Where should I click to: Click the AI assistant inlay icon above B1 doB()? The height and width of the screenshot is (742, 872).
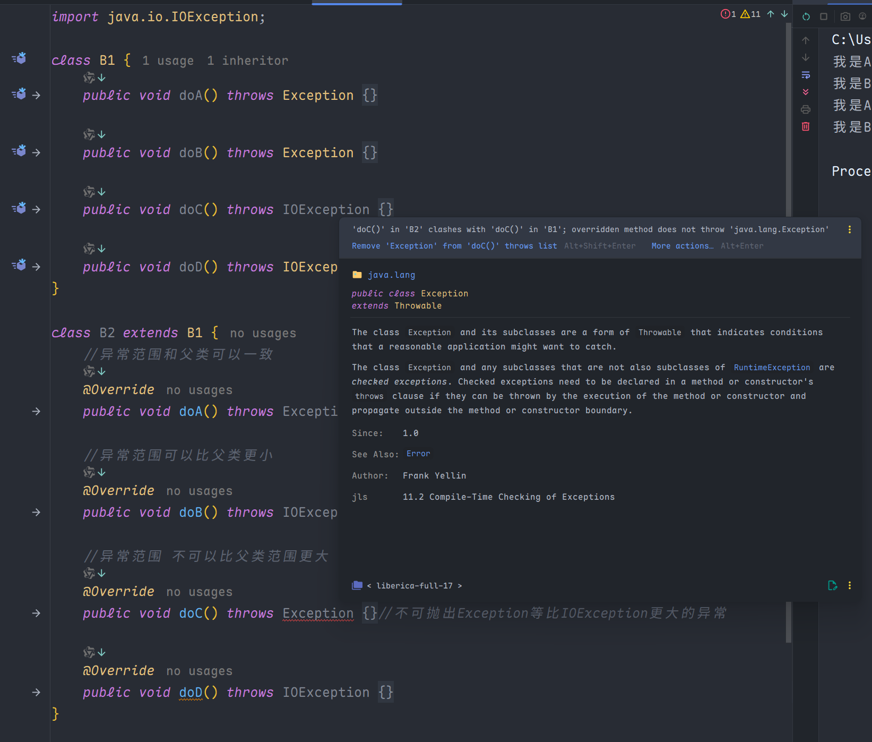[89, 135]
